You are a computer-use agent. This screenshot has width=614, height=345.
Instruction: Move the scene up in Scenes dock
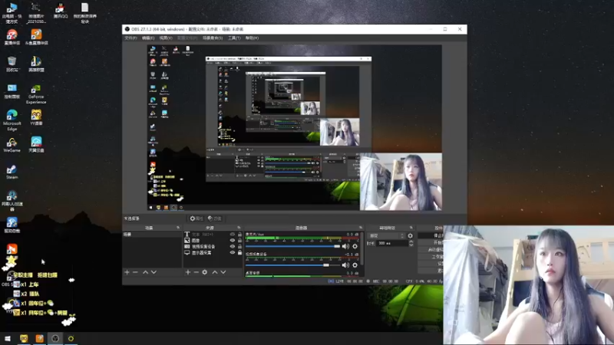point(145,272)
